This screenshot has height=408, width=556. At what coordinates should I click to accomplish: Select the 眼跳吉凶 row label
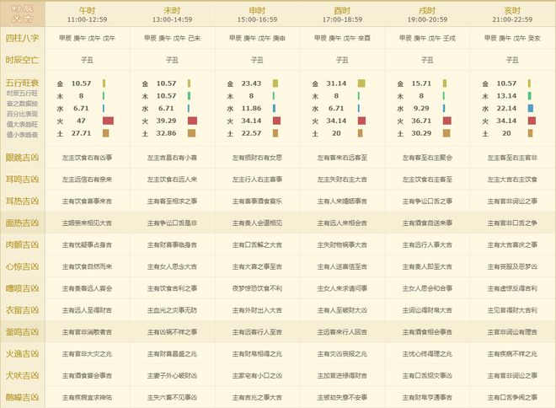(23, 158)
